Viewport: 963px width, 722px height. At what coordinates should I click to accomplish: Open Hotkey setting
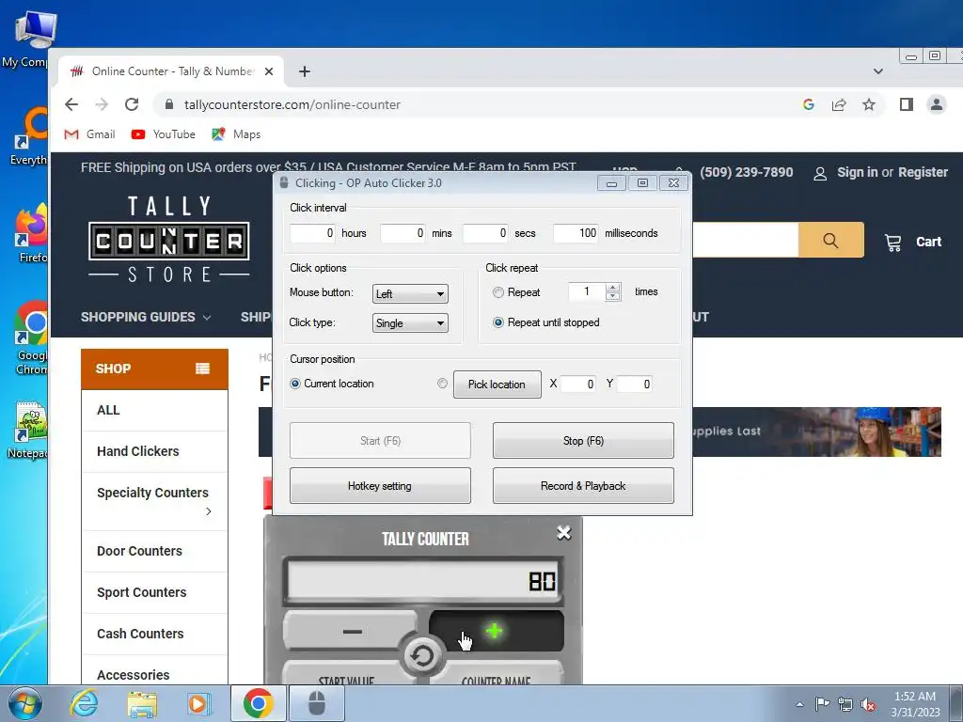tap(380, 486)
